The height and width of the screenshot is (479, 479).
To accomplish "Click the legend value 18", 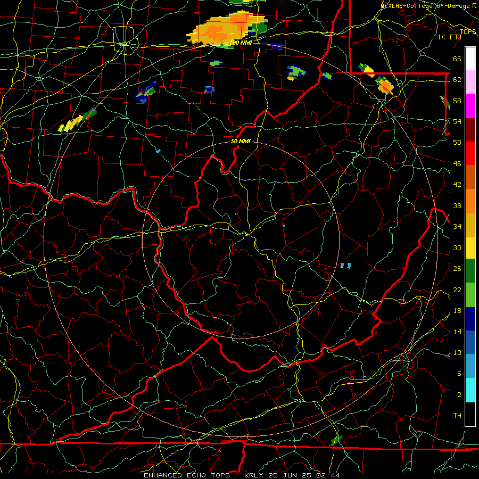I will (457, 310).
